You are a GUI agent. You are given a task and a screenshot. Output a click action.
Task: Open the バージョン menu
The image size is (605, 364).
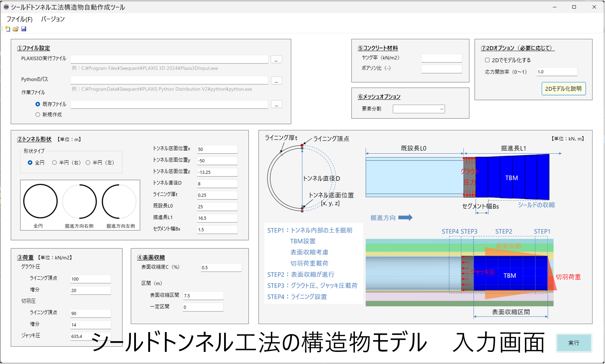(x=53, y=19)
